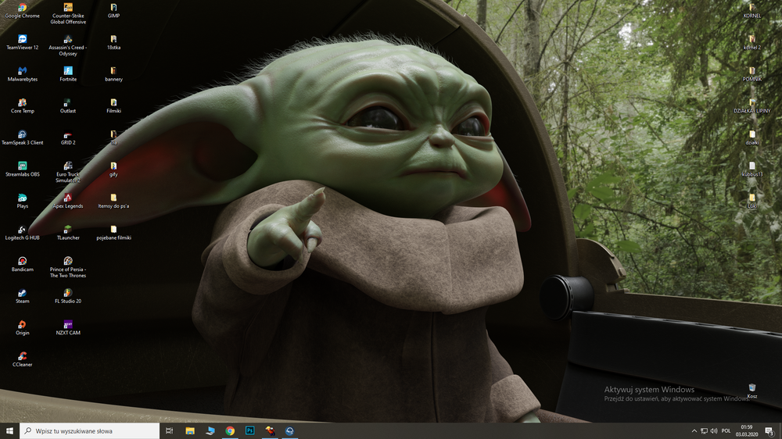The height and width of the screenshot is (439, 782).
Task: Open Streamlabs OBS shortcut
Action: pyautogui.click(x=23, y=170)
